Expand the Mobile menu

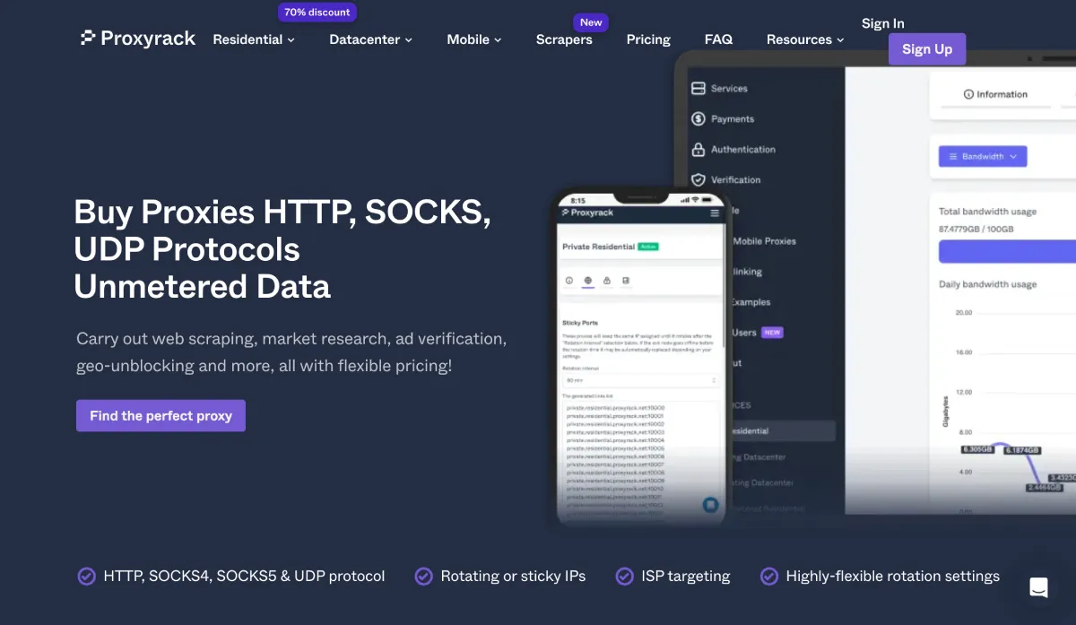pyautogui.click(x=474, y=39)
